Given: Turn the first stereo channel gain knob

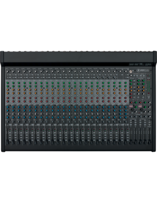Looking at the screenshot, I should (120, 72).
